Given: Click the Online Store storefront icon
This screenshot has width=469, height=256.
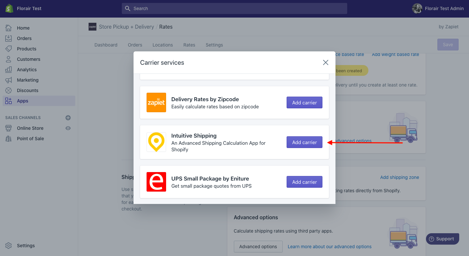Looking at the screenshot, I should 8,128.
